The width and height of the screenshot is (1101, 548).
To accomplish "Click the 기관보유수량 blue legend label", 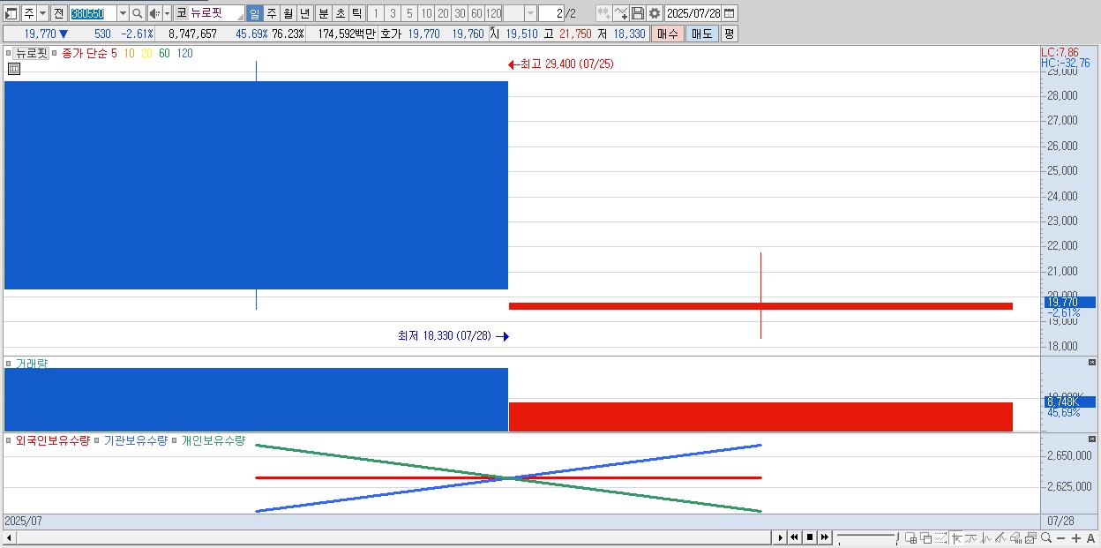I will (136, 440).
